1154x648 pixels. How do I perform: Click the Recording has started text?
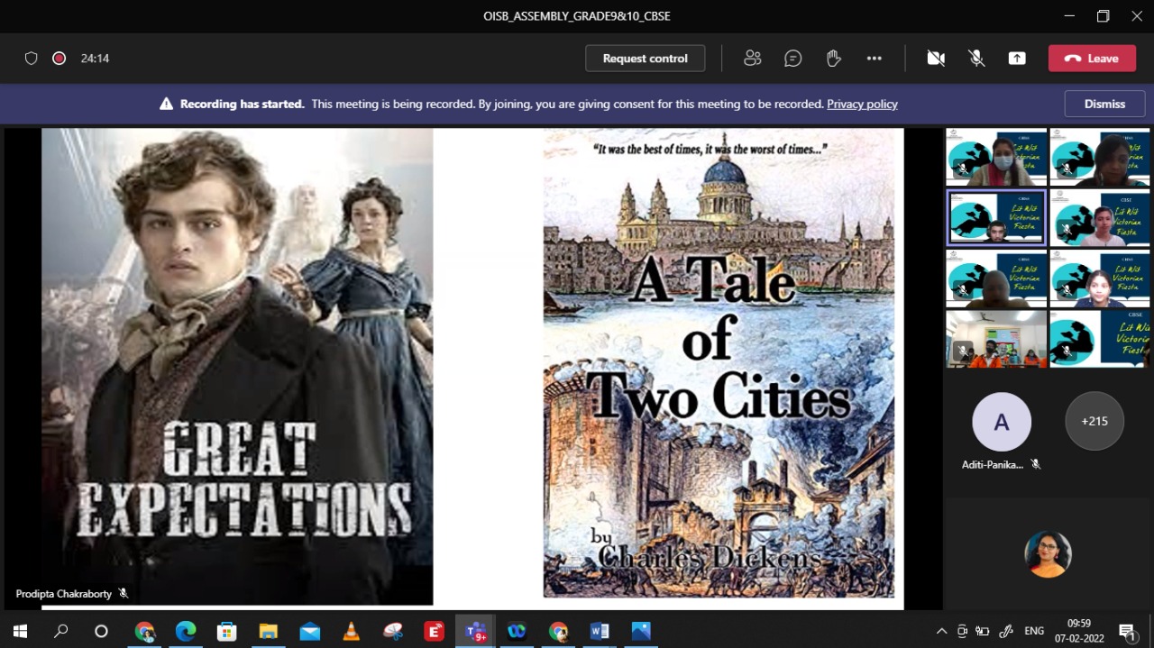click(242, 104)
